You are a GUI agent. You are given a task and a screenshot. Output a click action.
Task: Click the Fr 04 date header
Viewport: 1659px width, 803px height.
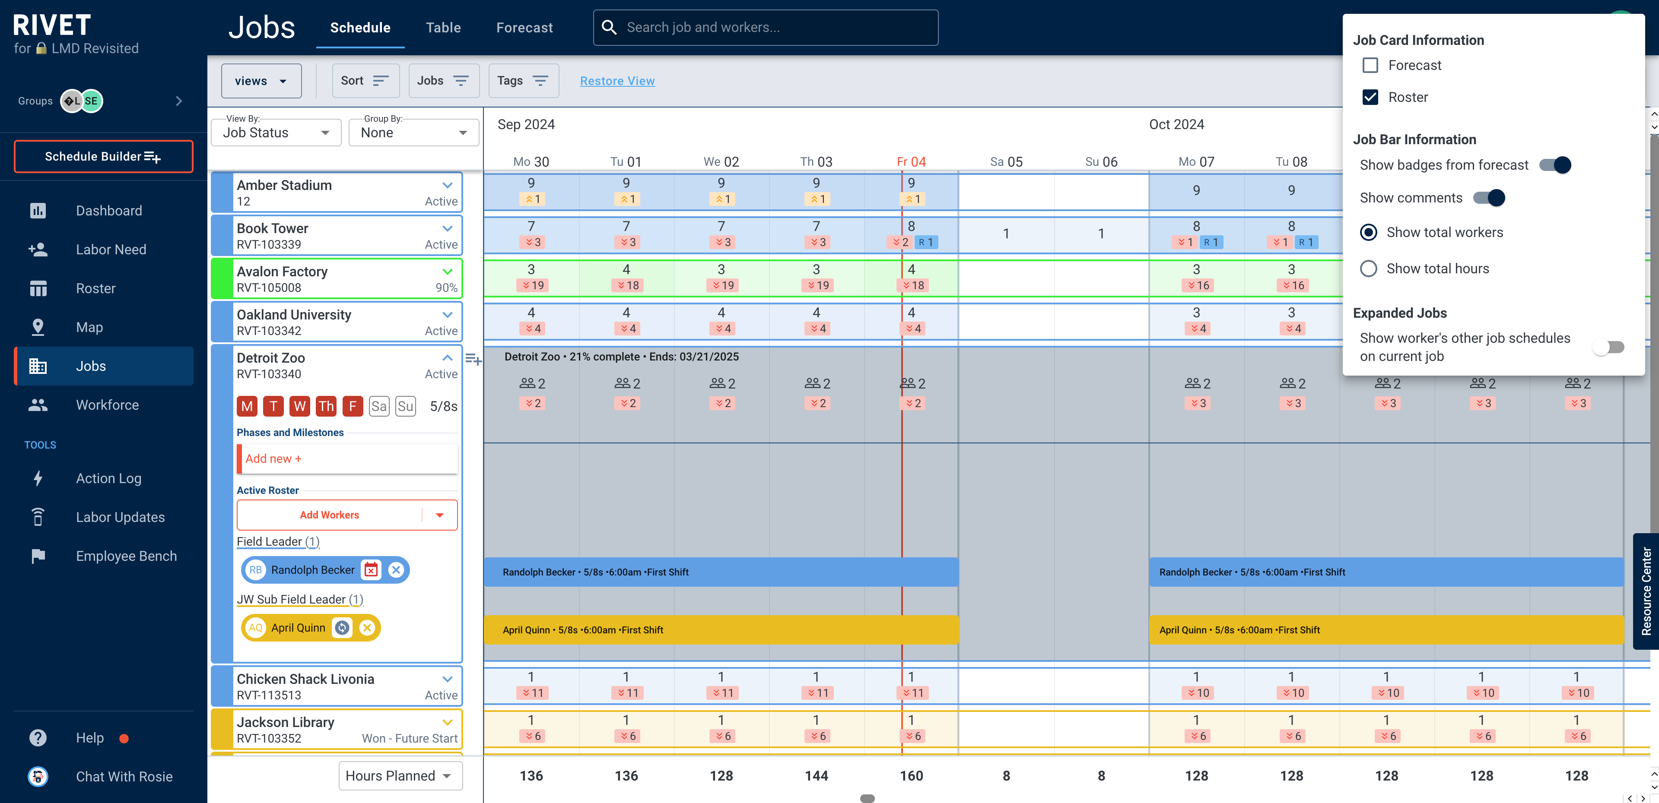coord(911,161)
